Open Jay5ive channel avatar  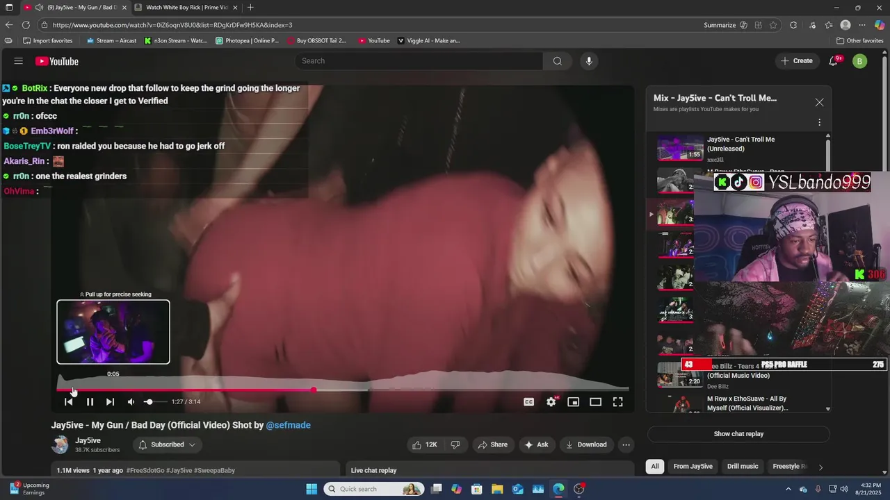[x=60, y=444]
